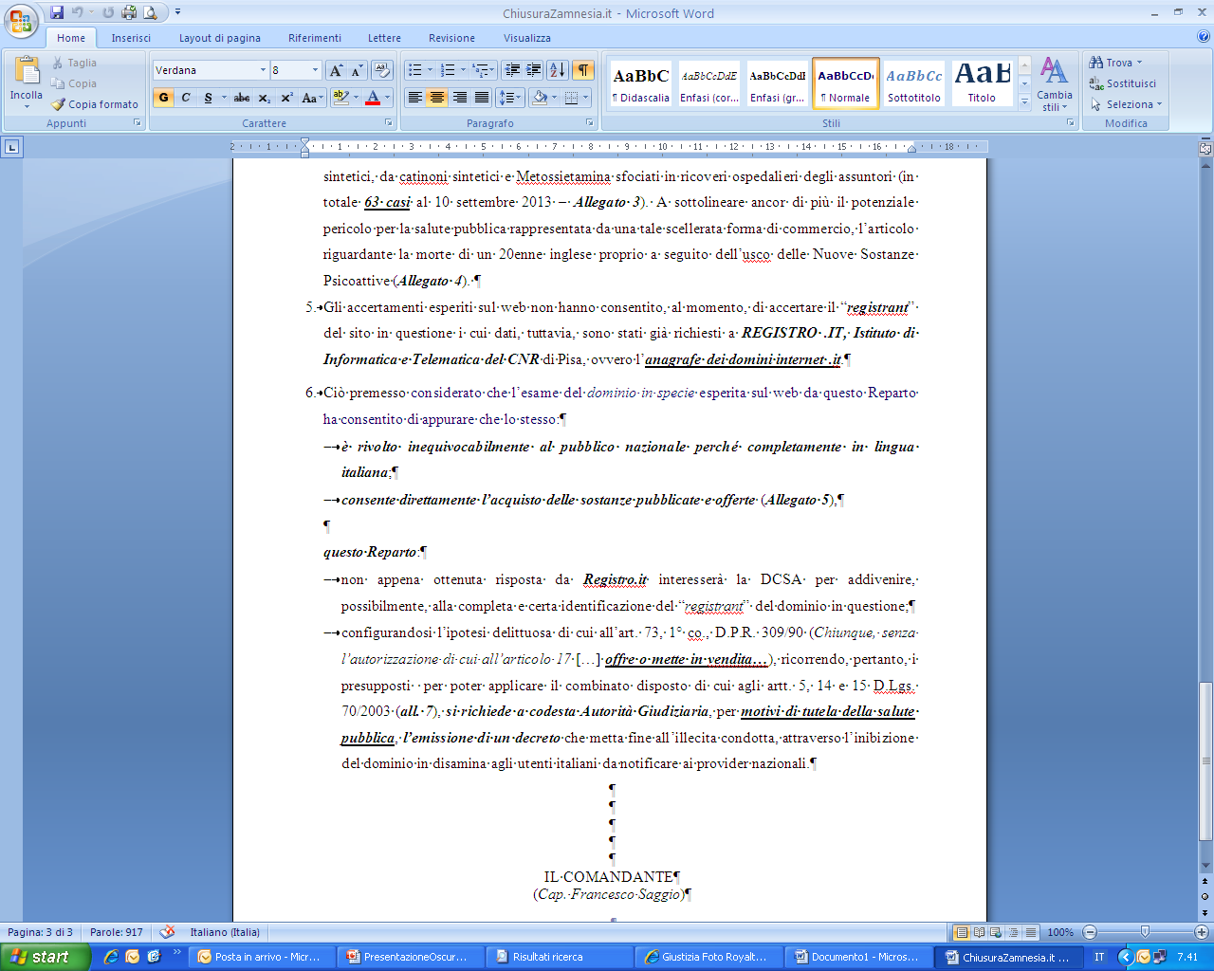This screenshot has width=1214, height=971.
Task: Apply the Titolo style
Action: tap(982, 82)
